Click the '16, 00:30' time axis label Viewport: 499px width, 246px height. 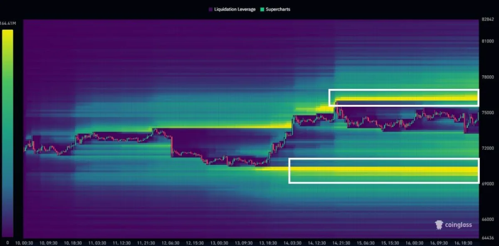[415, 242]
